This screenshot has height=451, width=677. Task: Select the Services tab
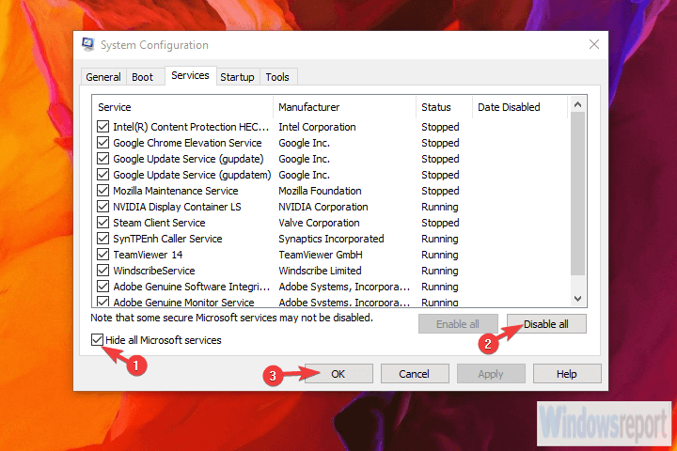point(190,75)
